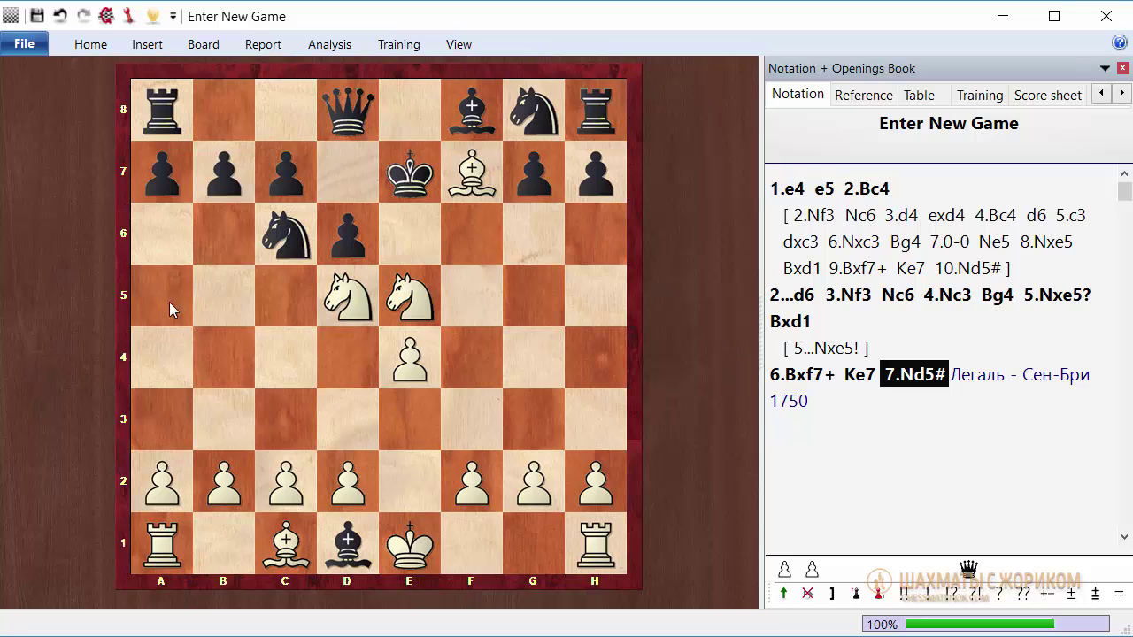Select variation move 10.Nd5# in notation
The width and height of the screenshot is (1133, 637).
[972, 268]
